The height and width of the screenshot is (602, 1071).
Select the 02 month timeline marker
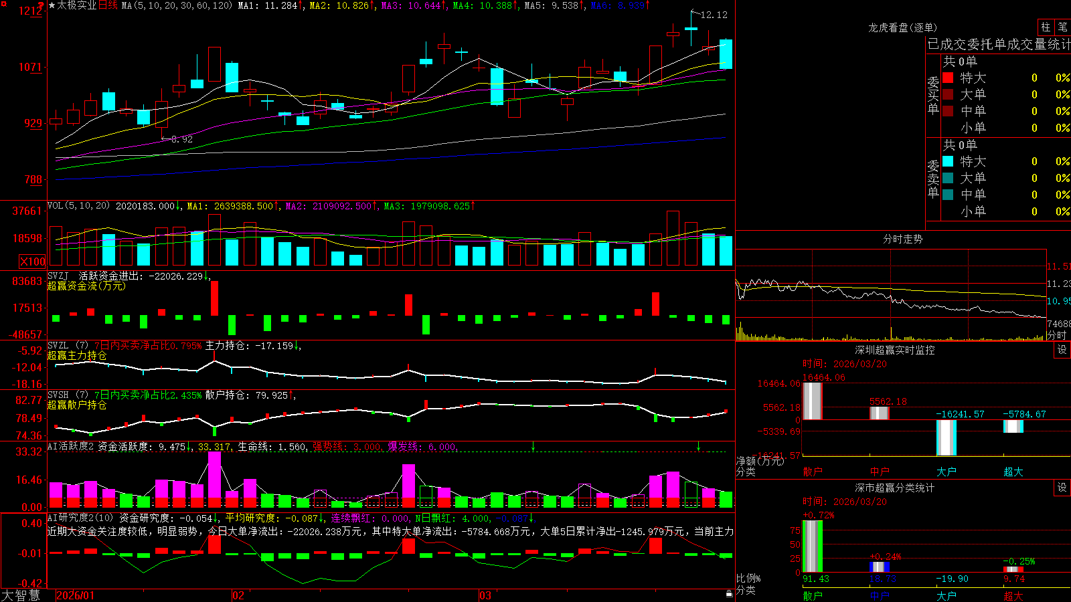pos(238,595)
